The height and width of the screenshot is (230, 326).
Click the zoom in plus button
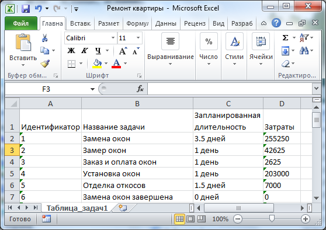305,219
